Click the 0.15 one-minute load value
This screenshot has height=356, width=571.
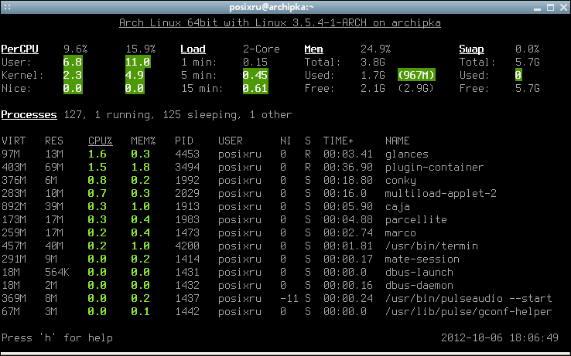click(255, 63)
